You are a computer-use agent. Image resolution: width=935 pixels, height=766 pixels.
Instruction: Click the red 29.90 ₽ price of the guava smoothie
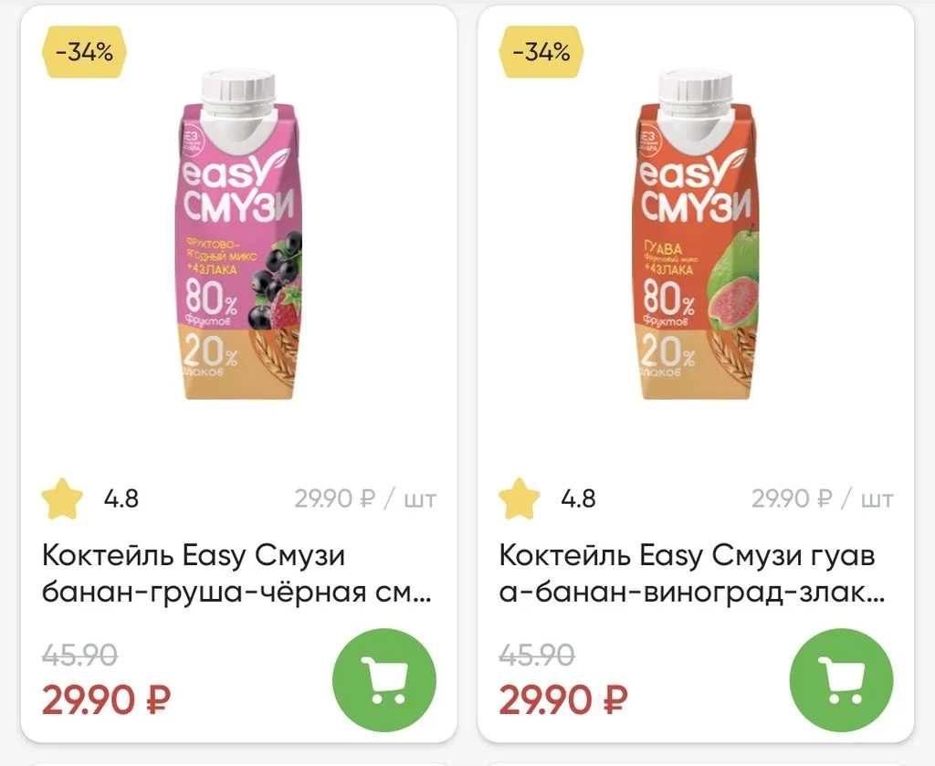[x=562, y=700]
